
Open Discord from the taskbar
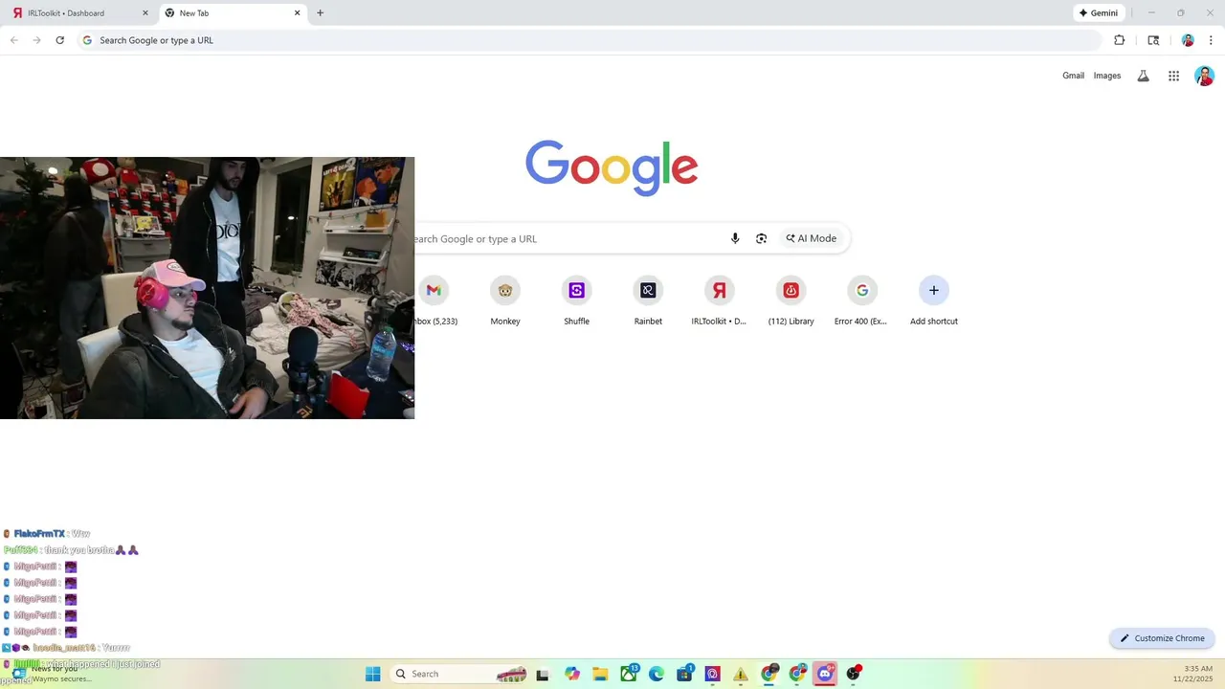coord(825,674)
